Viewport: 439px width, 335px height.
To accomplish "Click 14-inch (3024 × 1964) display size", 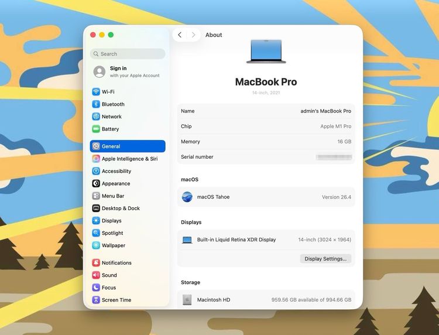I will [324, 240].
